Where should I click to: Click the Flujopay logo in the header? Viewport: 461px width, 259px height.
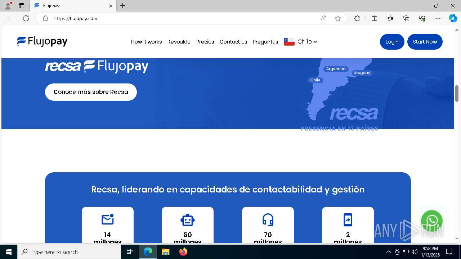tap(42, 42)
